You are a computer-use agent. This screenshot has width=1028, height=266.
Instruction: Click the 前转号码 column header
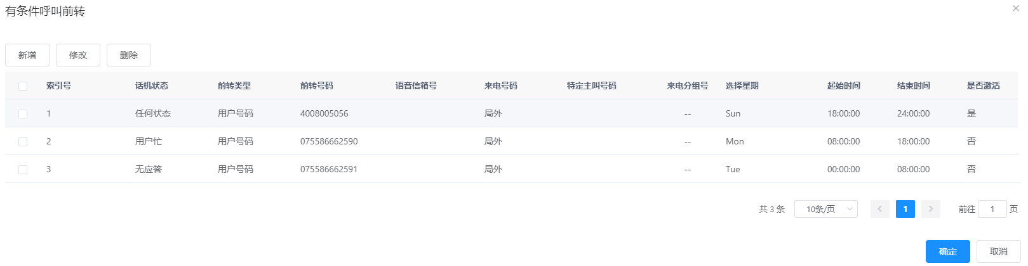click(317, 85)
